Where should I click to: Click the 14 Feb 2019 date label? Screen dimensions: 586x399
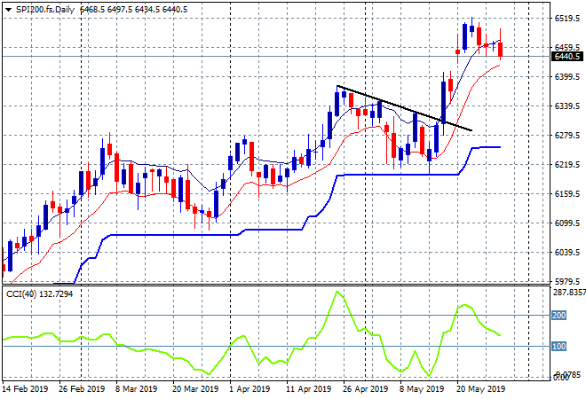tap(26, 389)
